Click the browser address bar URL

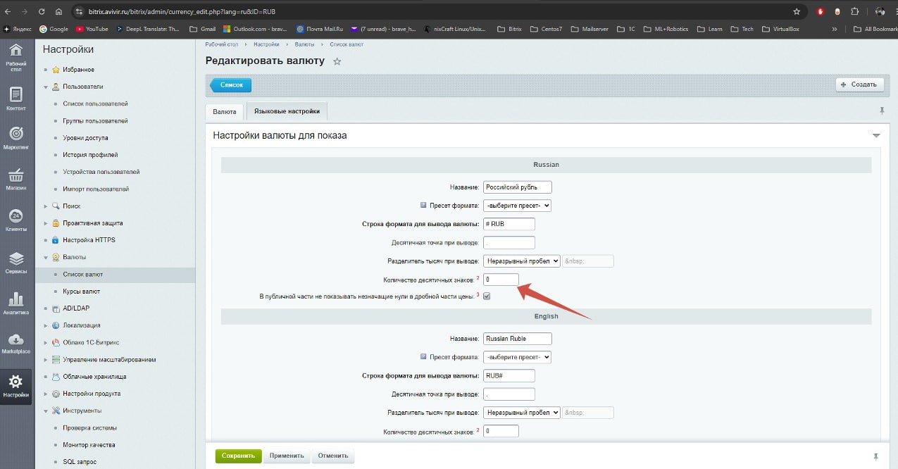[x=182, y=11]
